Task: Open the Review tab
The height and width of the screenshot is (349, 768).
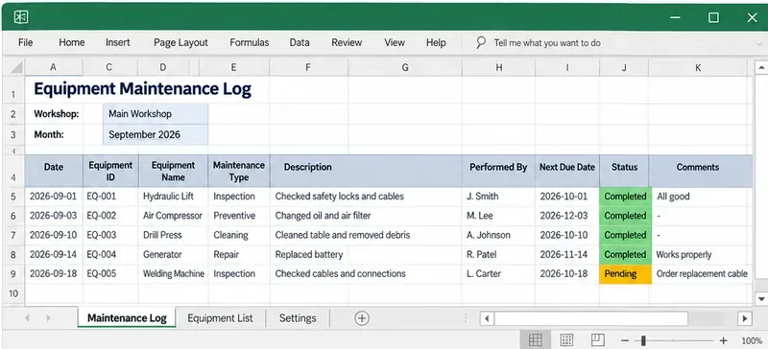Action: tap(347, 42)
